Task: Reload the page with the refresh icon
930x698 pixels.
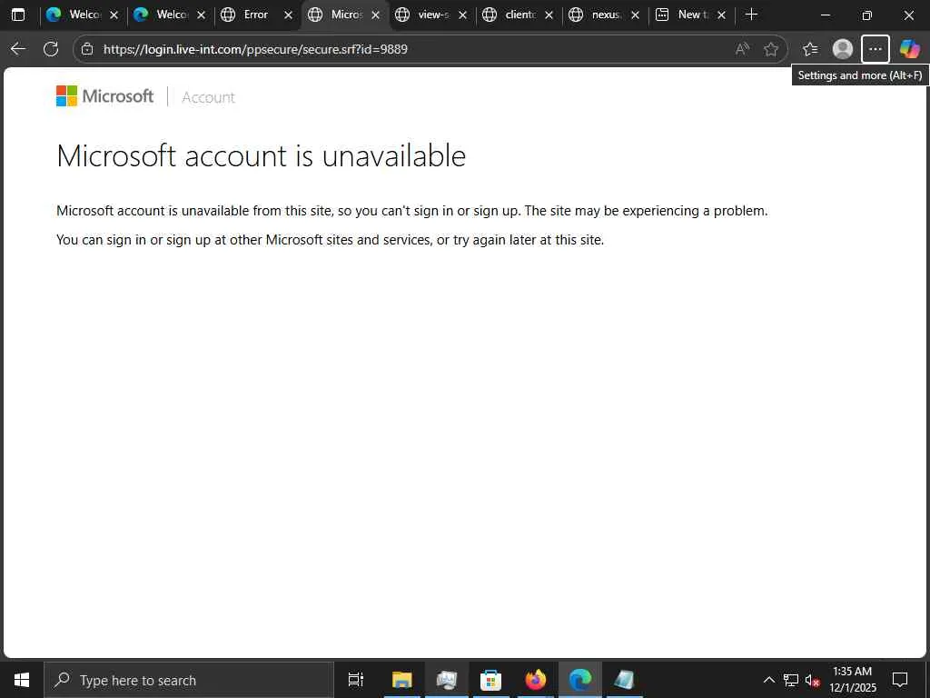Action: [x=51, y=49]
